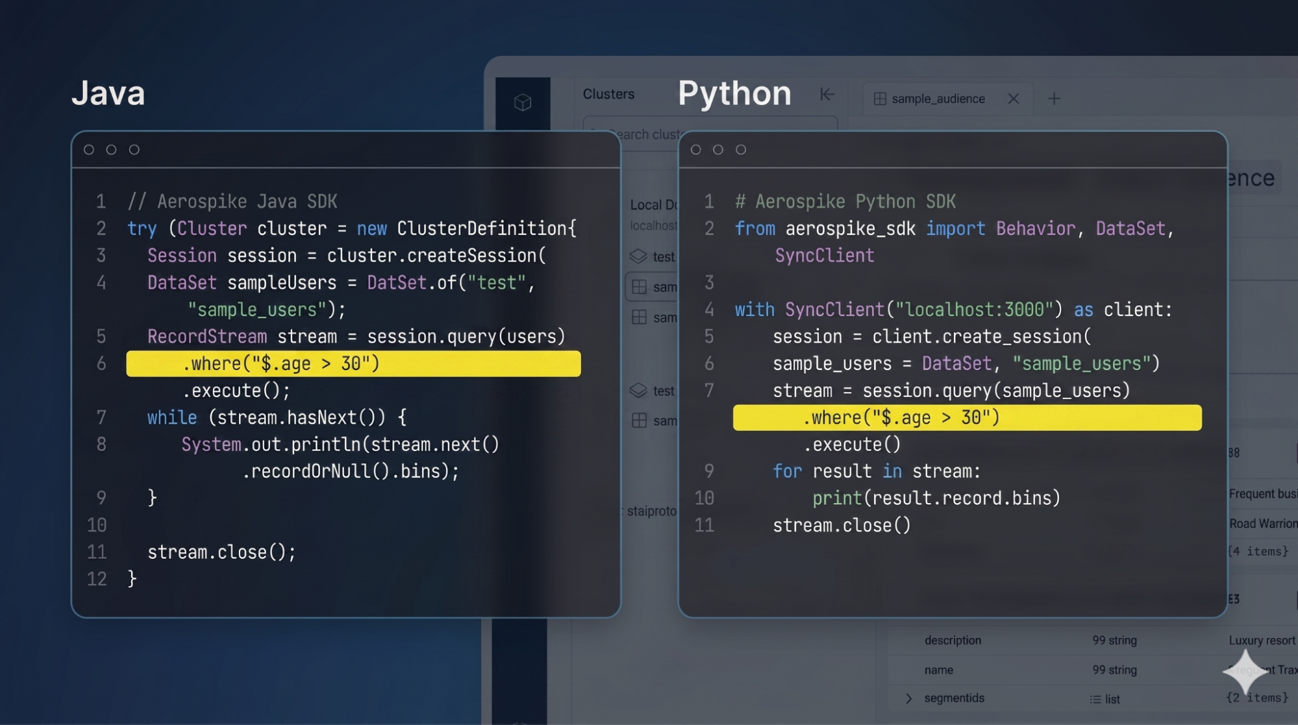This screenshot has height=725, width=1298.
Task: Close the sample_audience tab
Action: pos(1014,99)
